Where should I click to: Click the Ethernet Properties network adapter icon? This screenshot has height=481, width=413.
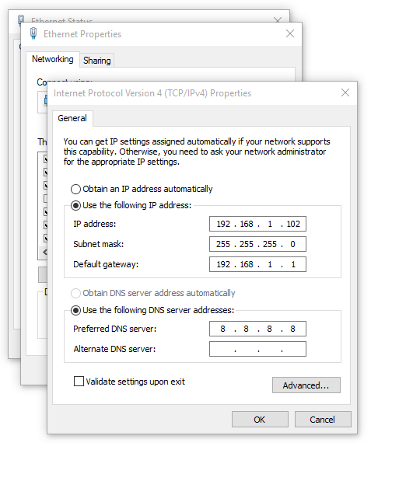click(x=33, y=33)
